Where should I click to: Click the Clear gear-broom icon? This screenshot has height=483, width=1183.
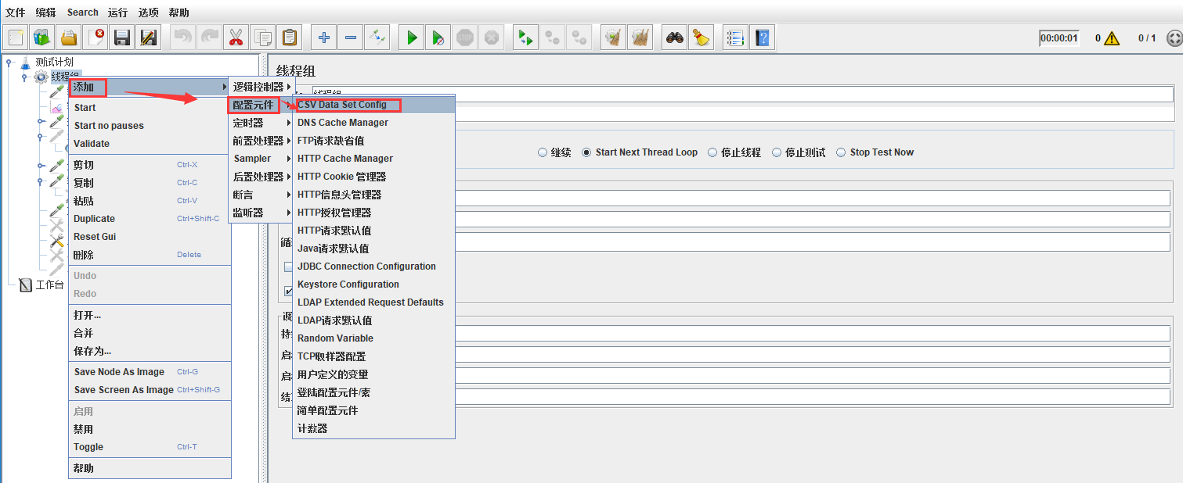(x=614, y=37)
